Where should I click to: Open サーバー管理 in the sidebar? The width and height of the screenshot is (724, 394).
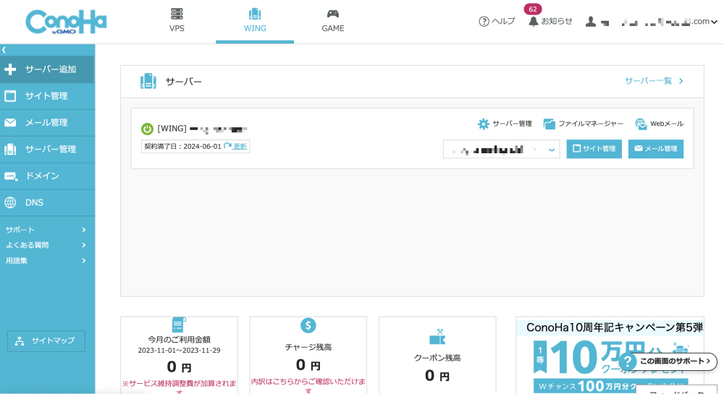coord(47,150)
